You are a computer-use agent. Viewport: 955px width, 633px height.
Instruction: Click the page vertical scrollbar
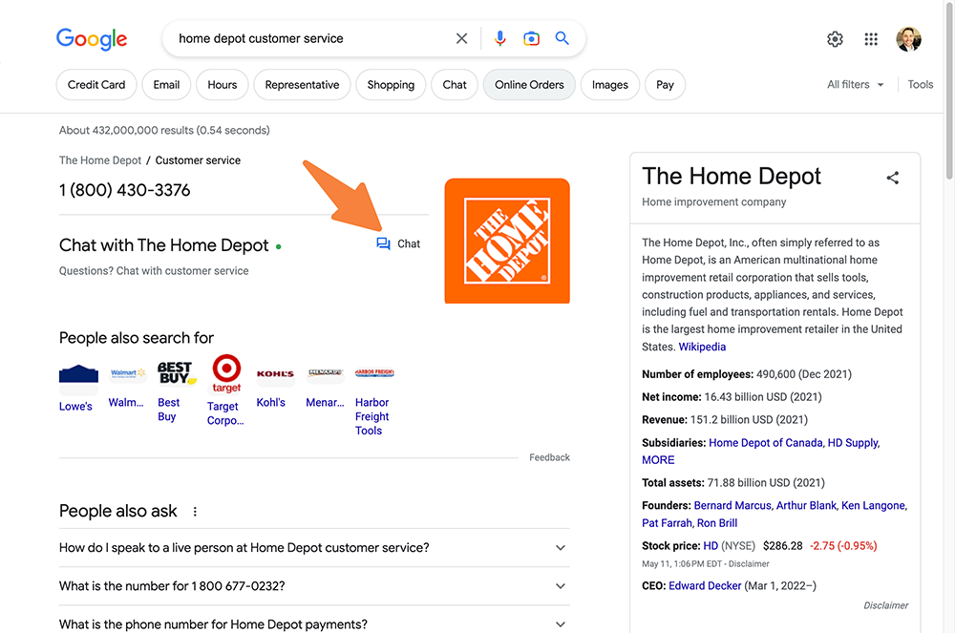tap(949, 92)
